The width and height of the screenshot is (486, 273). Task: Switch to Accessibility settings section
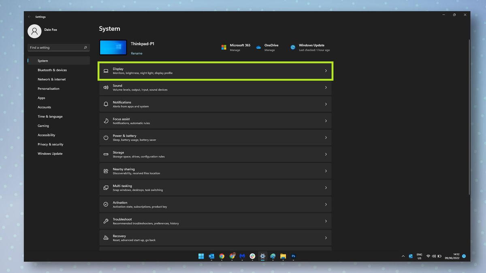(46, 135)
